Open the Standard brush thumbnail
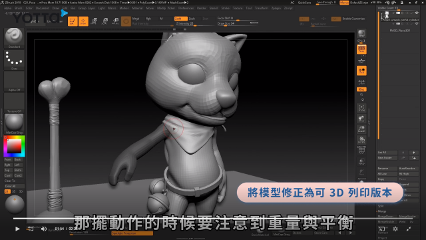The height and width of the screenshot is (240, 426). 14,38
